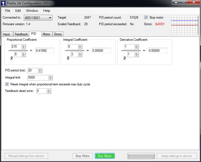
Task: Click the red Errors 0x0001 value
Action: 160,24
